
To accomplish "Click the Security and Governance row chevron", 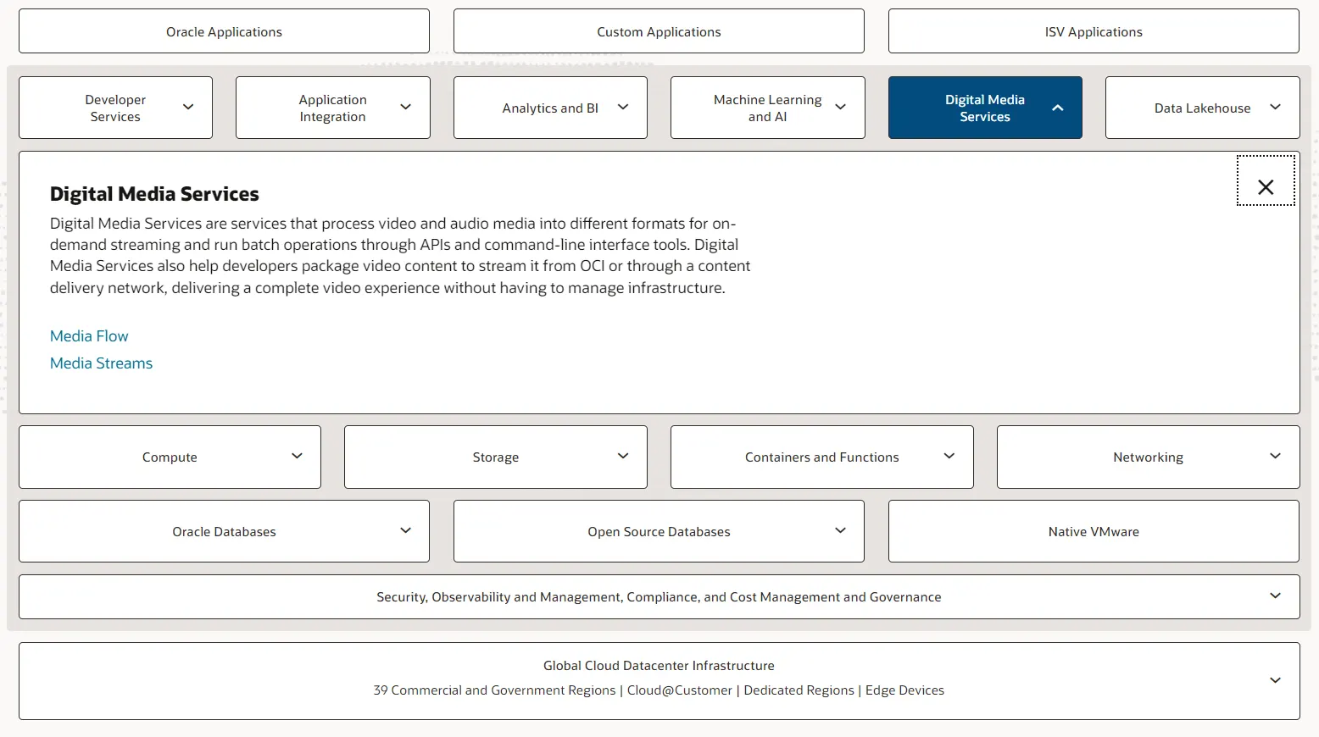I will coord(1275,596).
